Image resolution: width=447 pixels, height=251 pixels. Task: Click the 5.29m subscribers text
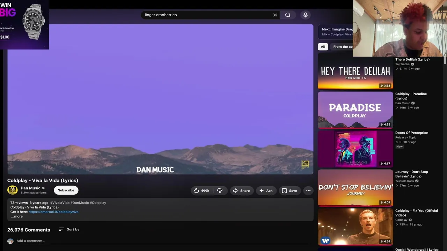tap(34, 193)
